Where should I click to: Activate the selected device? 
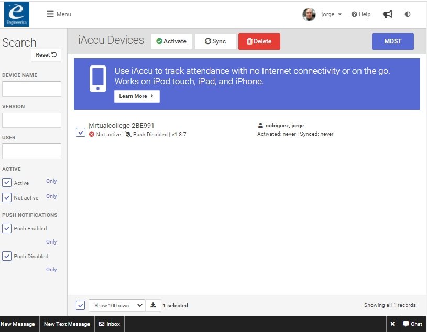click(x=171, y=41)
